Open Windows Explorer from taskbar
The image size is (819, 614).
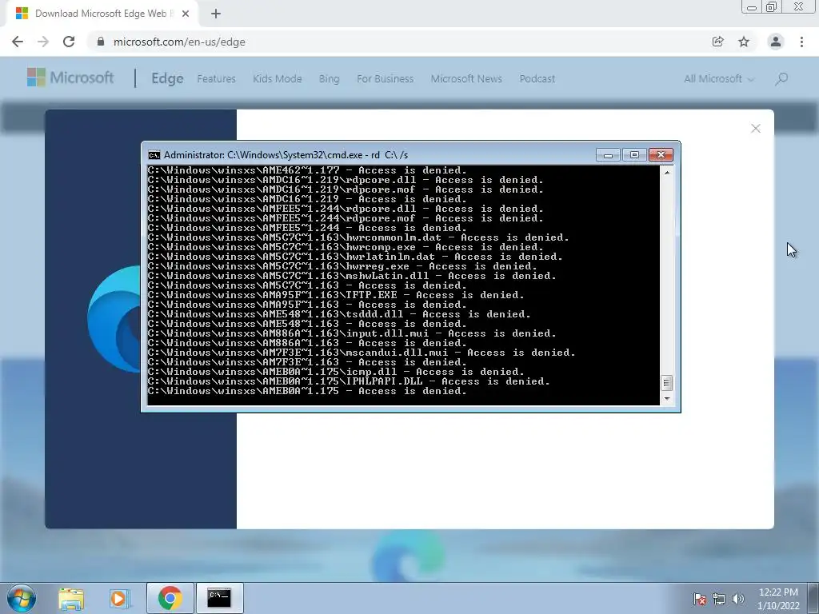(x=71, y=599)
